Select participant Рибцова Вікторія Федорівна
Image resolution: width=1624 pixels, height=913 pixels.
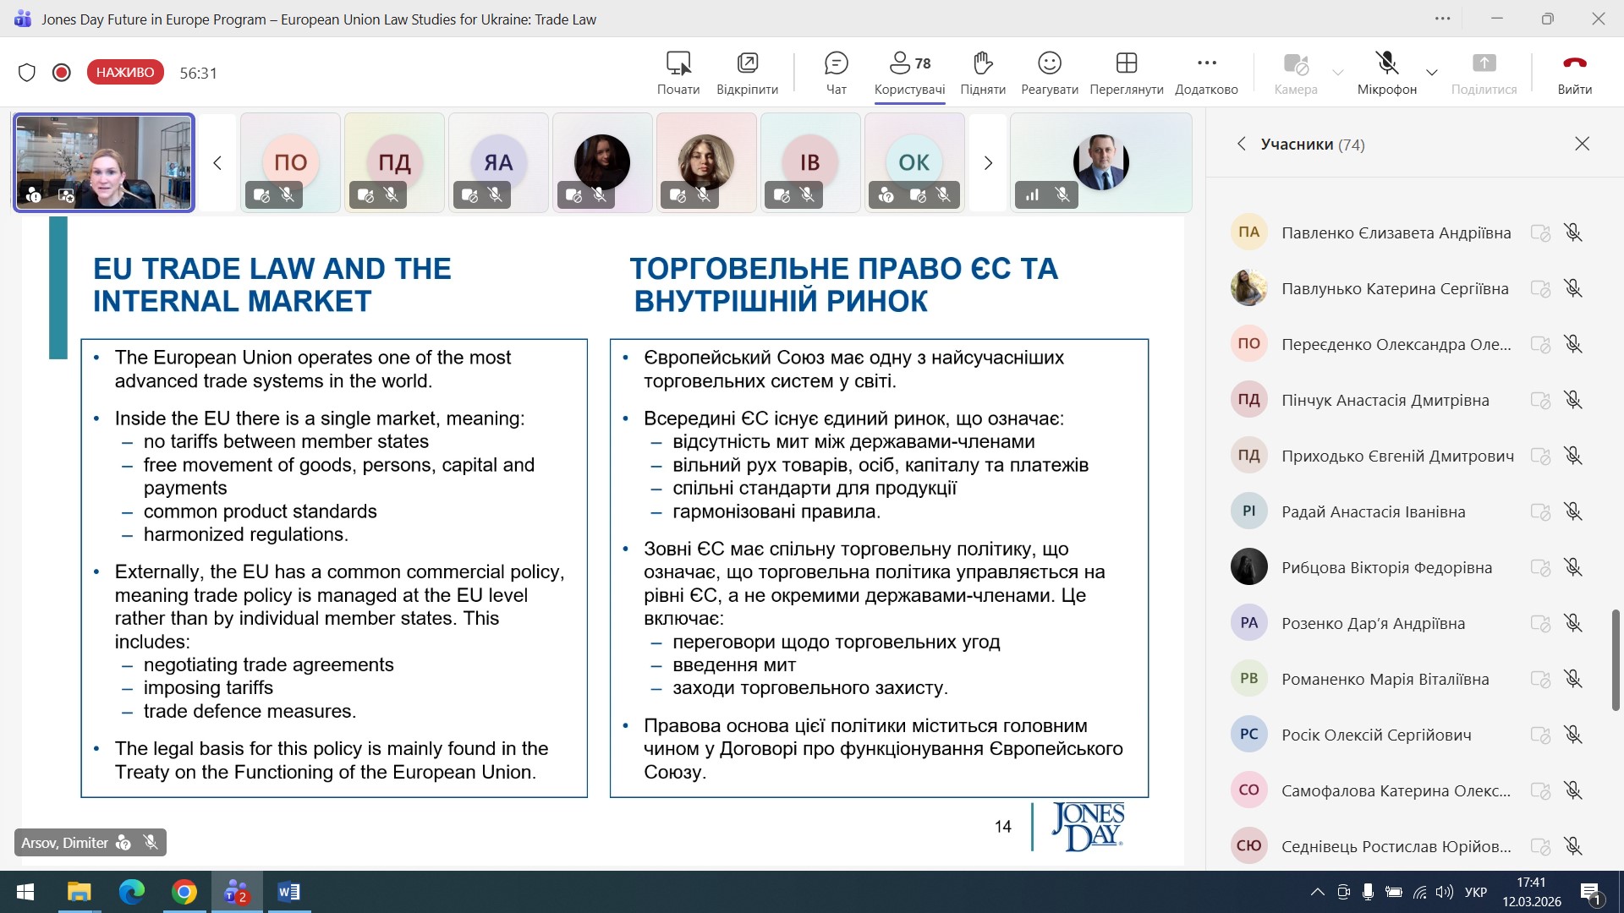[1385, 567]
